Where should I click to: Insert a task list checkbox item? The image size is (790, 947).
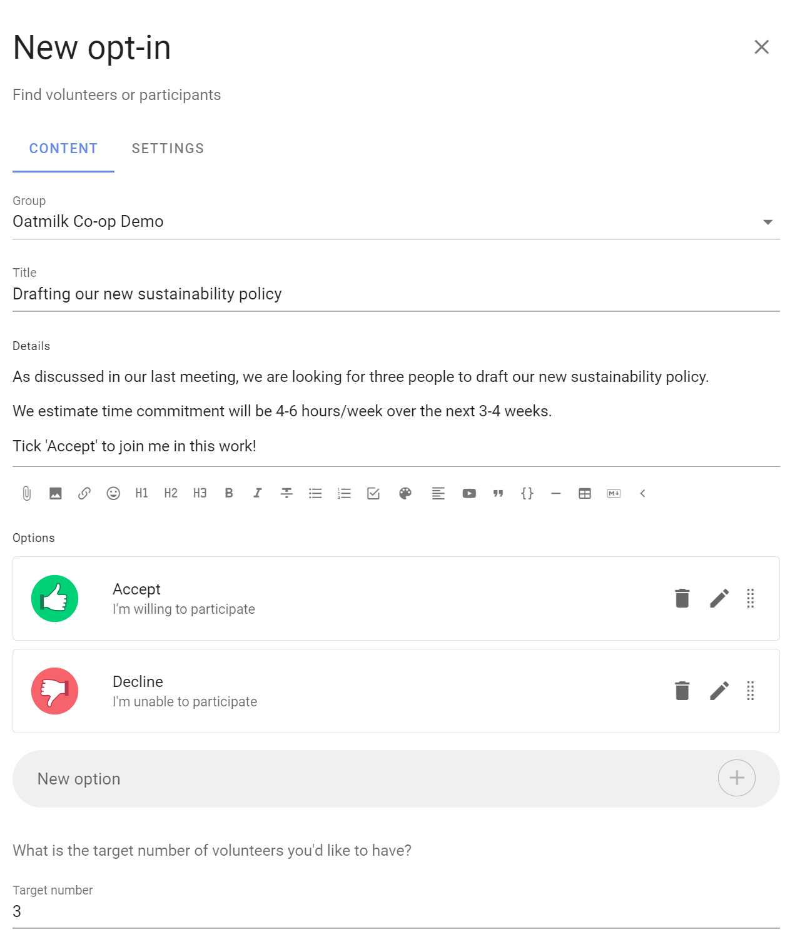click(373, 493)
